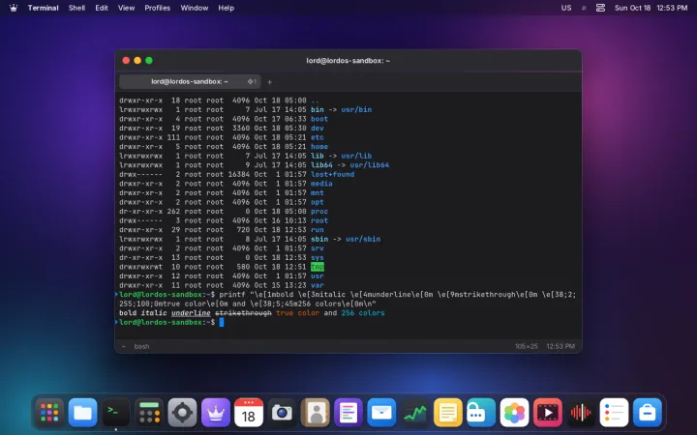
Task: Click the terminal cursor at the prompt
Action: click(x=222, y=322)
